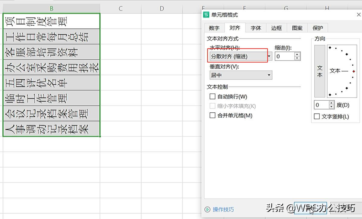Viewport: 362px width, 219px height.
Task: Click the 缩进 value field
Action: coord(285,56)
